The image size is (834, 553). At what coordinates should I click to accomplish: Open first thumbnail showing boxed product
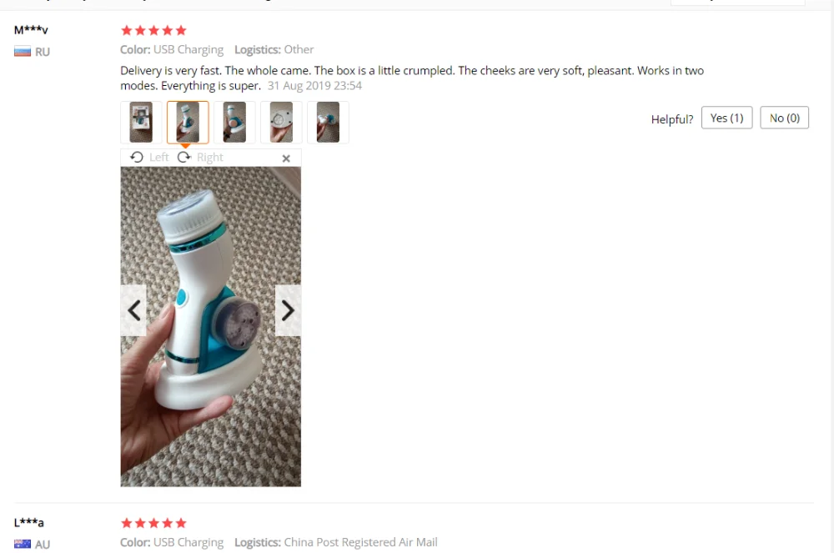click(141, 123)
